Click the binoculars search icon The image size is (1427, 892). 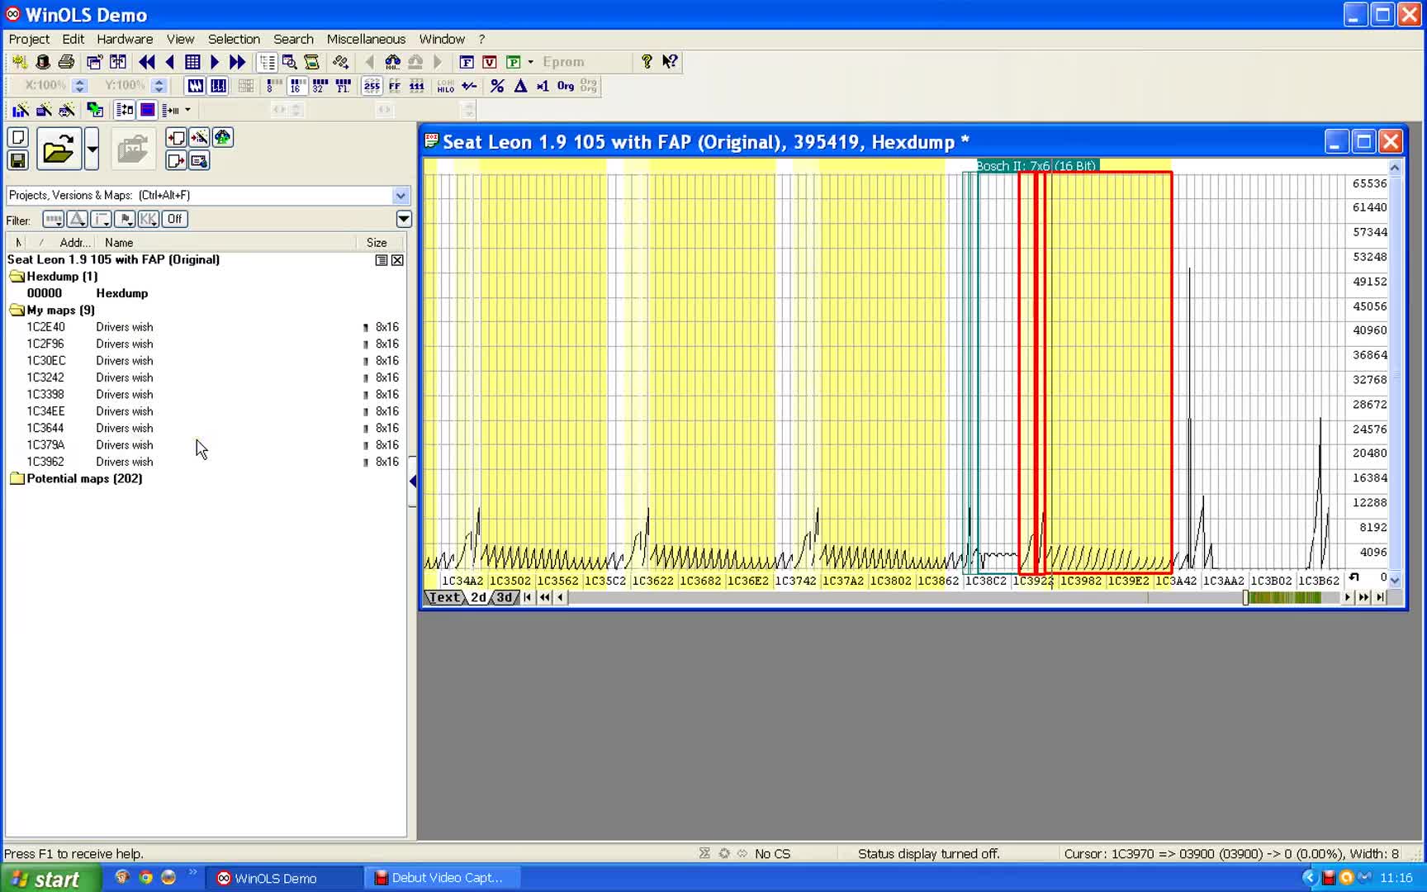click(x=392, y=62)
